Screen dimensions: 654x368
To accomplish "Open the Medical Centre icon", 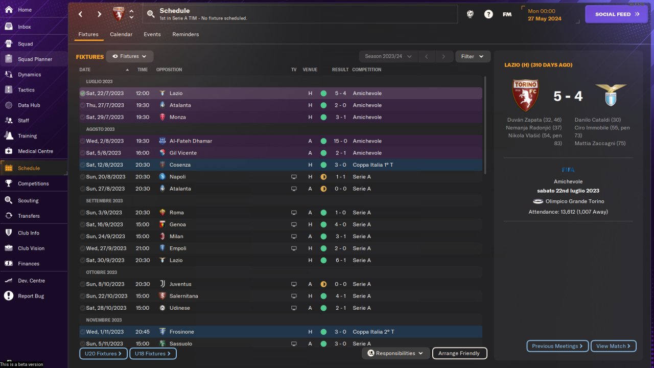I will coord(9,151).
